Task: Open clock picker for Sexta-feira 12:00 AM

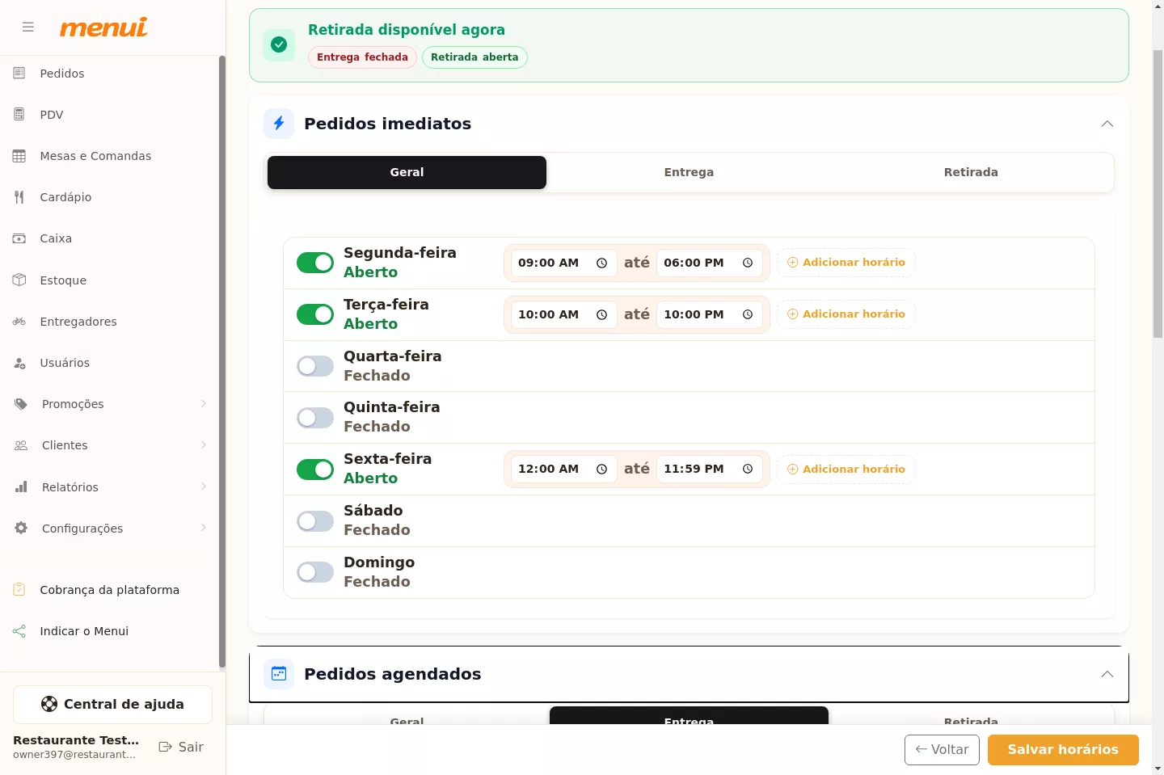Action: pos(601,469)
